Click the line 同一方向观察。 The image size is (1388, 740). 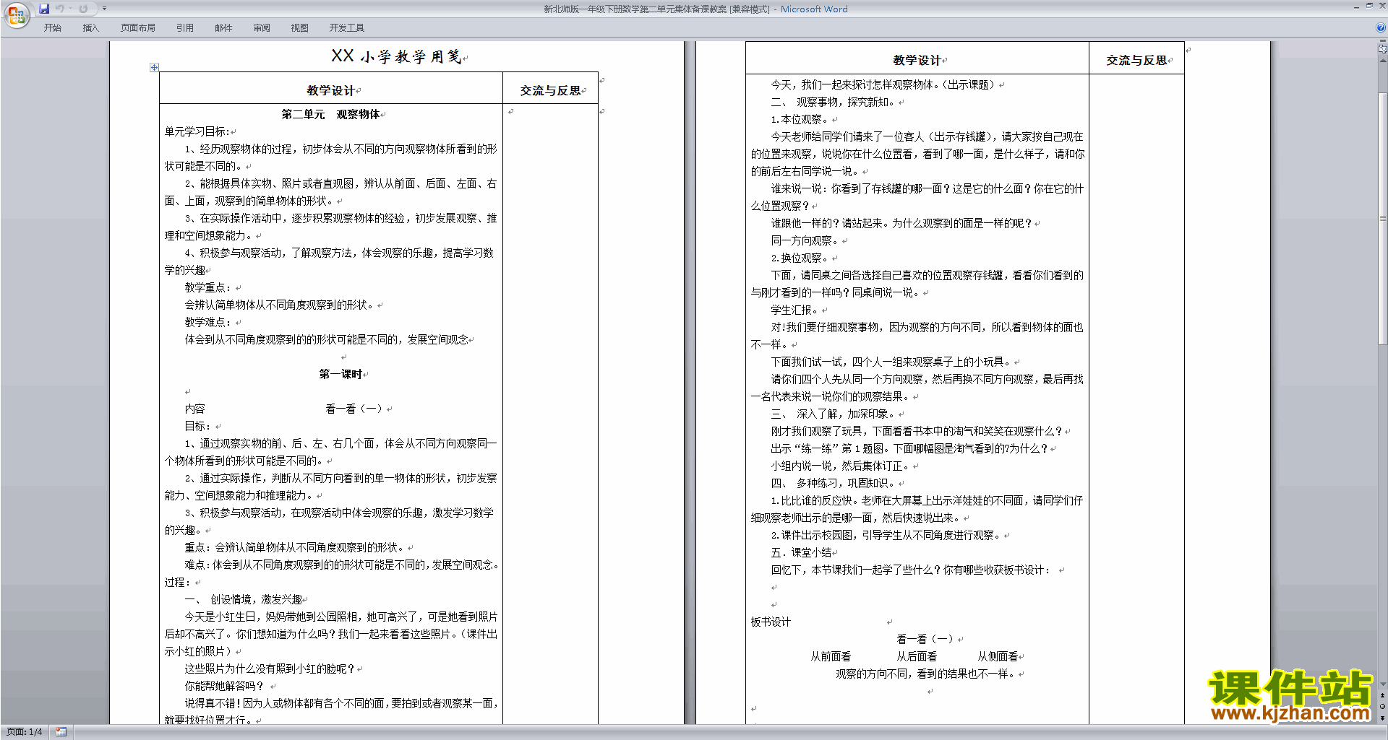click(x=805, y=240)
